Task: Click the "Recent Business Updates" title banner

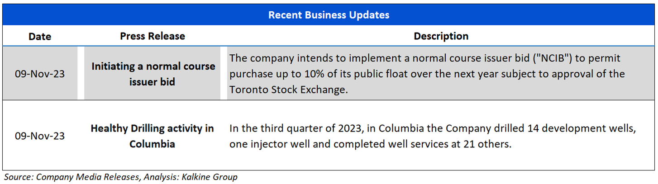Action: click(329, 15)
